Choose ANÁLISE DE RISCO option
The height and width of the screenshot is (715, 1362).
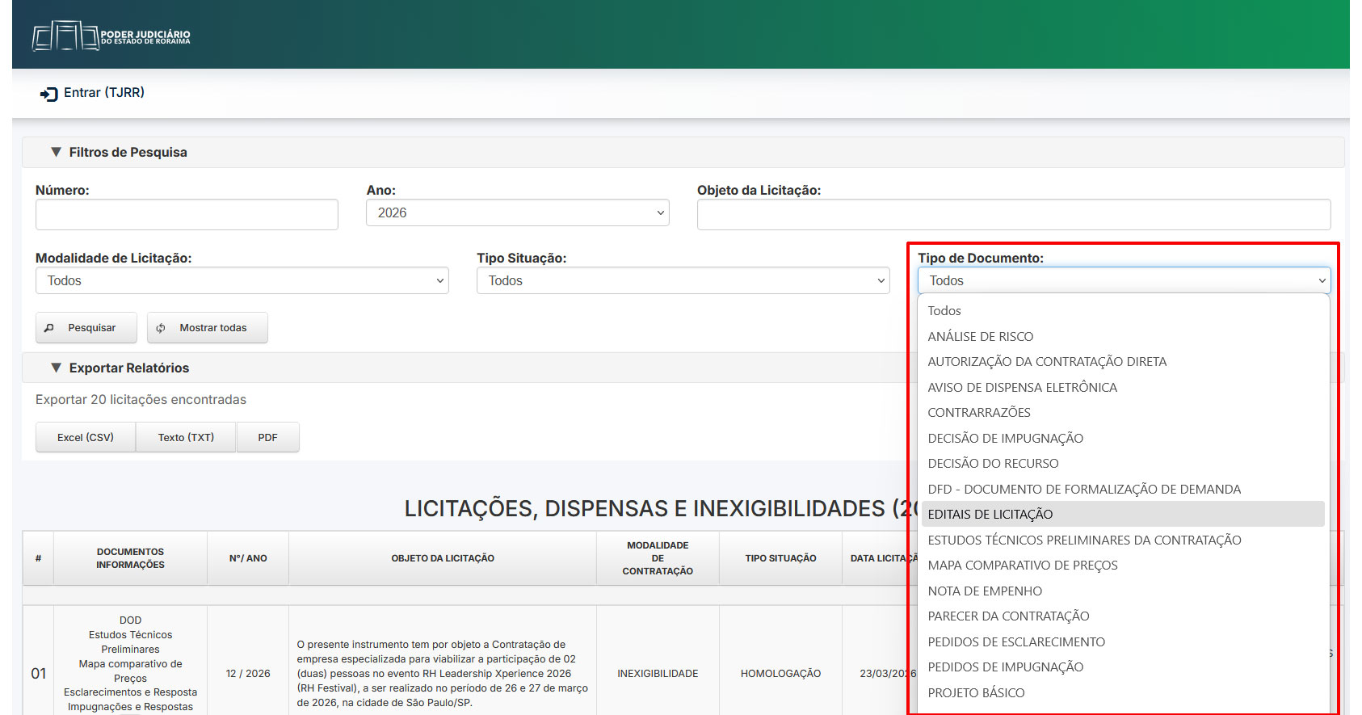[x=980, y=337]
